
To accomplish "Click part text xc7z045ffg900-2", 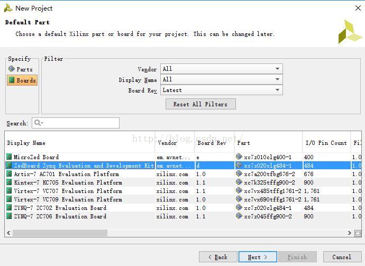I will tap(268, 217).
